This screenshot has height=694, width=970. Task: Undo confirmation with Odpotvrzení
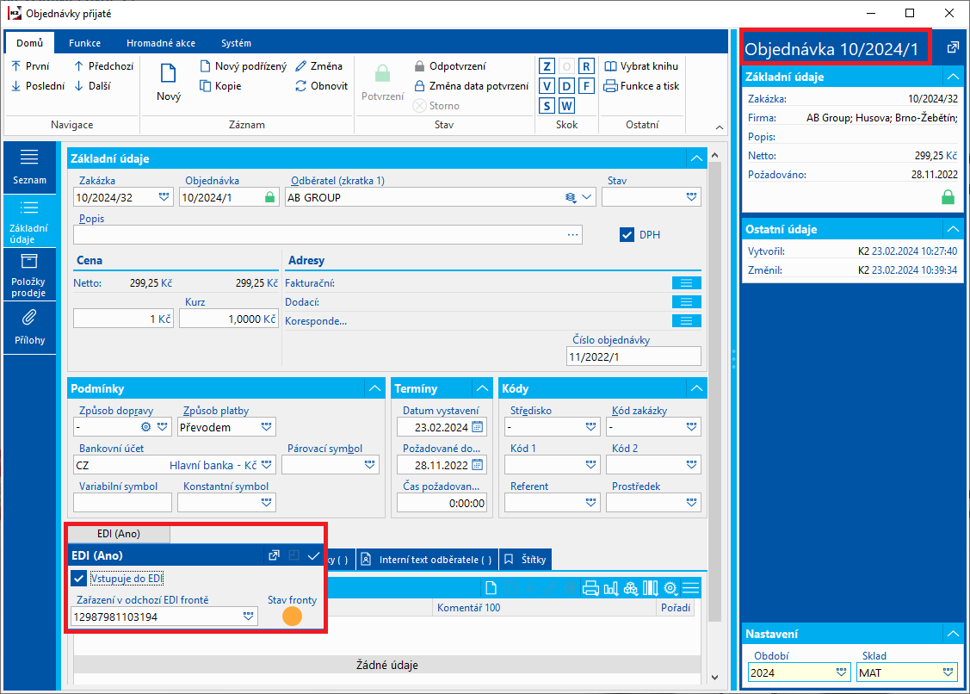pos(450,66)
